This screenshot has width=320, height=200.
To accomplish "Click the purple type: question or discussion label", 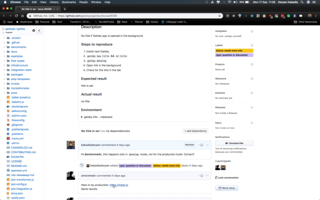I will coord(234,55).
